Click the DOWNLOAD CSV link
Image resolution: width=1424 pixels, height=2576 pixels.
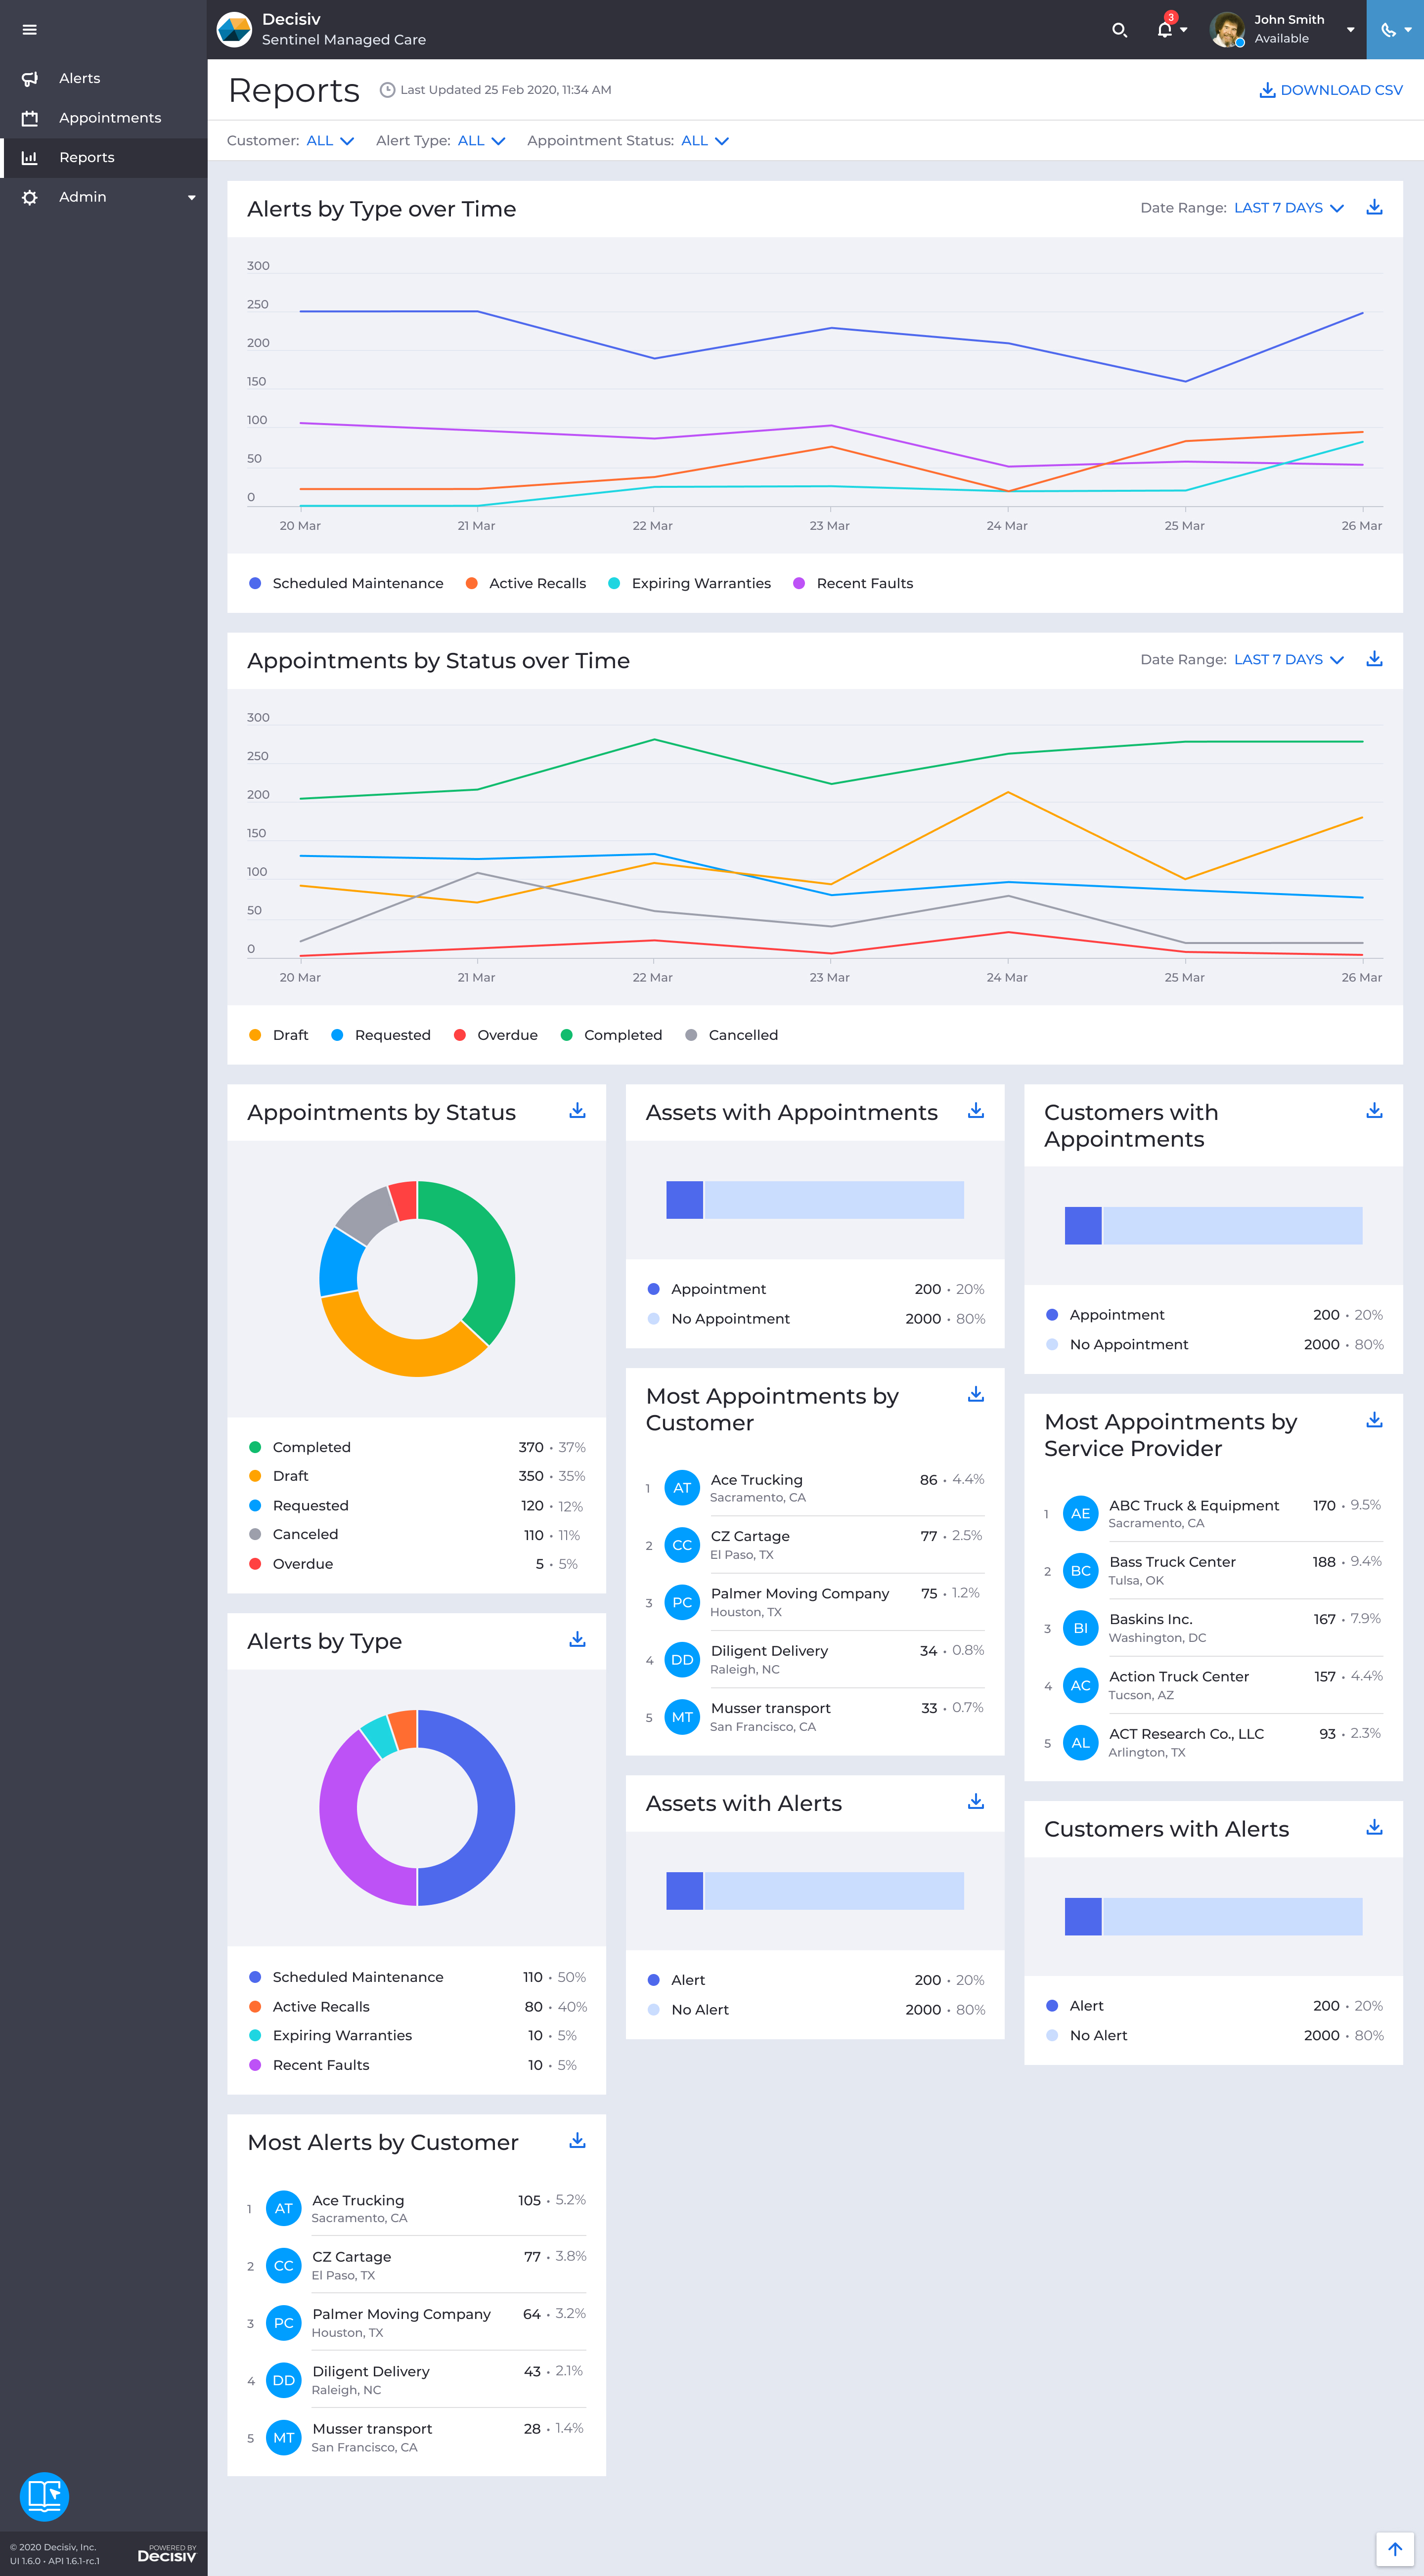coord(1331,90)
